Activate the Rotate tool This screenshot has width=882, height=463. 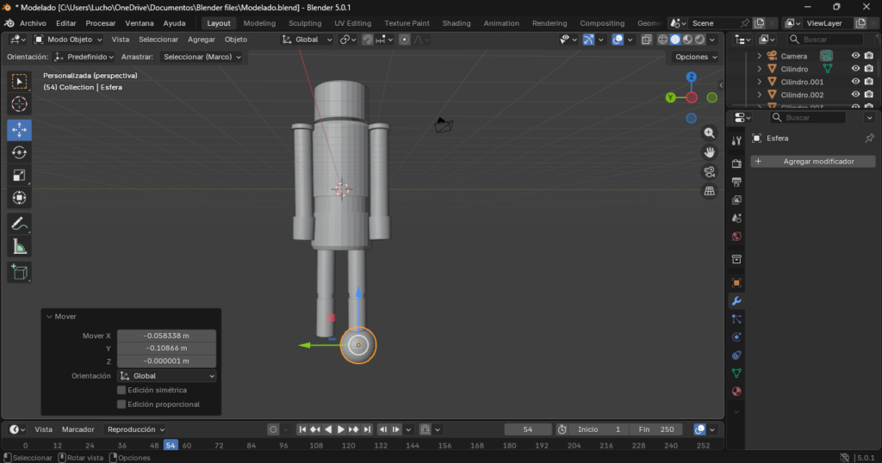[19, 152]
